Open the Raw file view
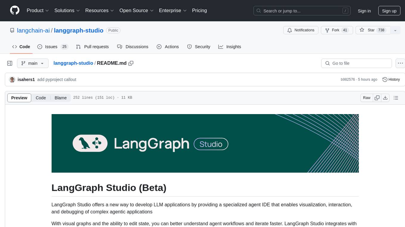The height and width of the screenshot is (227, 405). [x=367, y=98]
